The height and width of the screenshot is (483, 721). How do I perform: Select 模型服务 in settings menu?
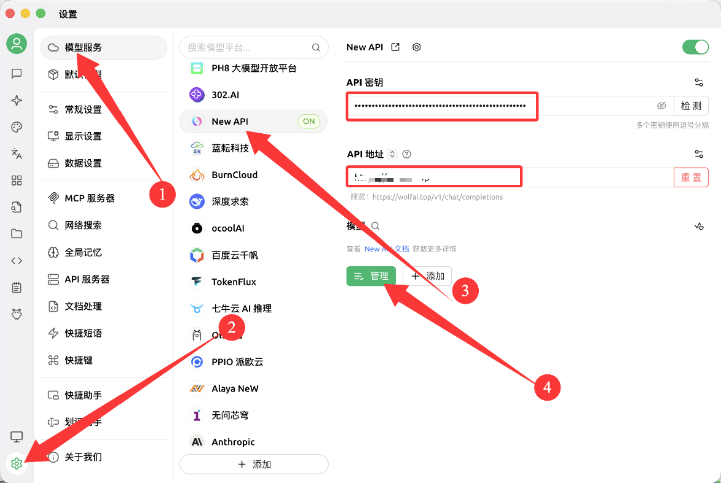(103, 47)
